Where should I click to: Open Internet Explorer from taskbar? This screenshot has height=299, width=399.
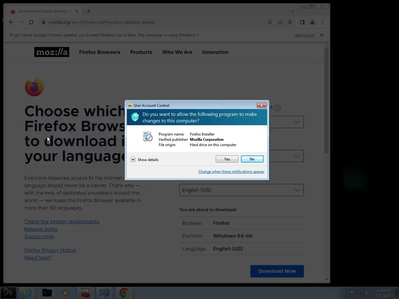pyautogui.click(x=27, y=293)
